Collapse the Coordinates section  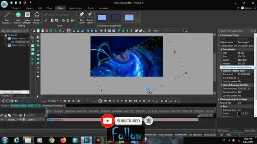pos(221,49)
